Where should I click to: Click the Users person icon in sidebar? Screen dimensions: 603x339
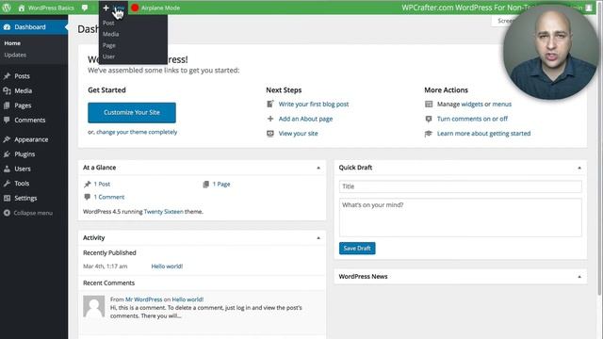[x=7, y=169]
